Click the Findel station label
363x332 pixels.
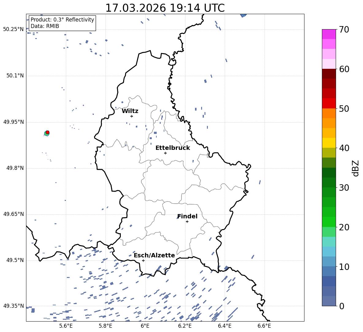click(187, 216)
